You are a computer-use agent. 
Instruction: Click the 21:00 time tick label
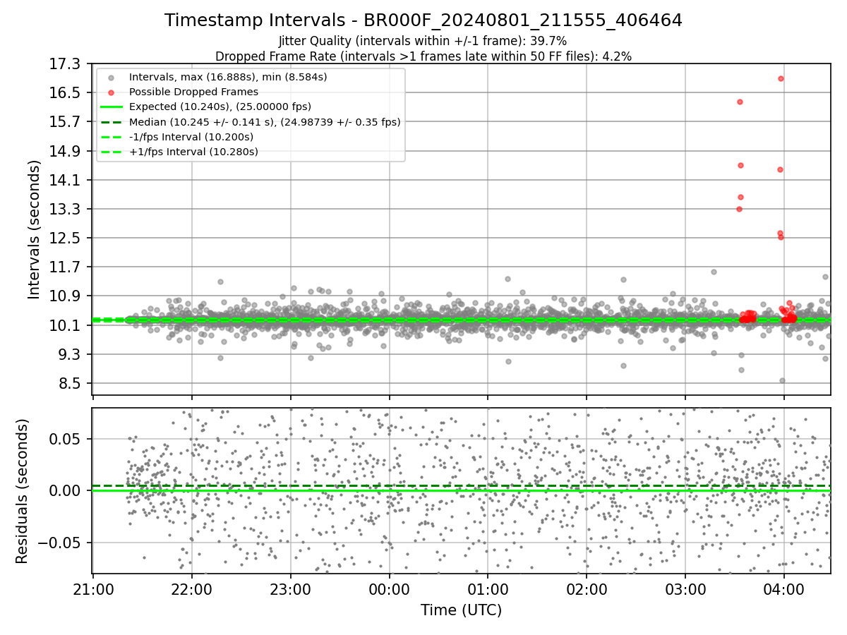tap(93, 588)
